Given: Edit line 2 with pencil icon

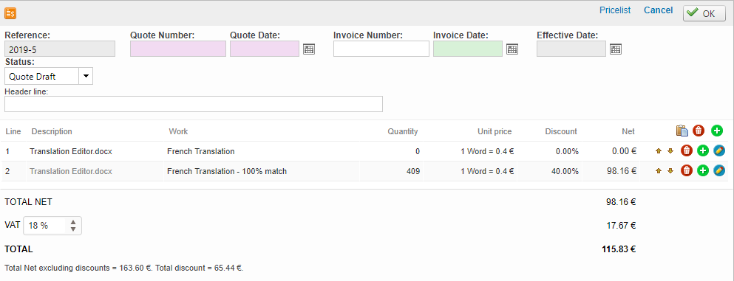Looking at the screenshot, I should 719,171.
